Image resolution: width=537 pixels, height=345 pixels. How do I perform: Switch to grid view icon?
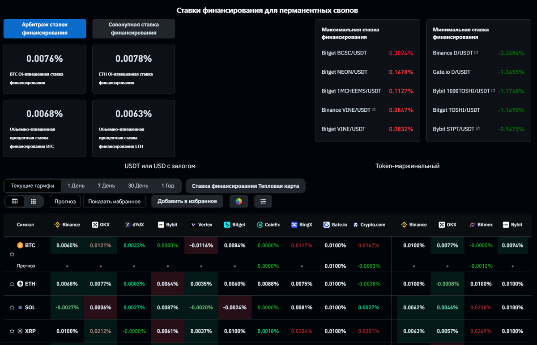click(x=33, y=202)
